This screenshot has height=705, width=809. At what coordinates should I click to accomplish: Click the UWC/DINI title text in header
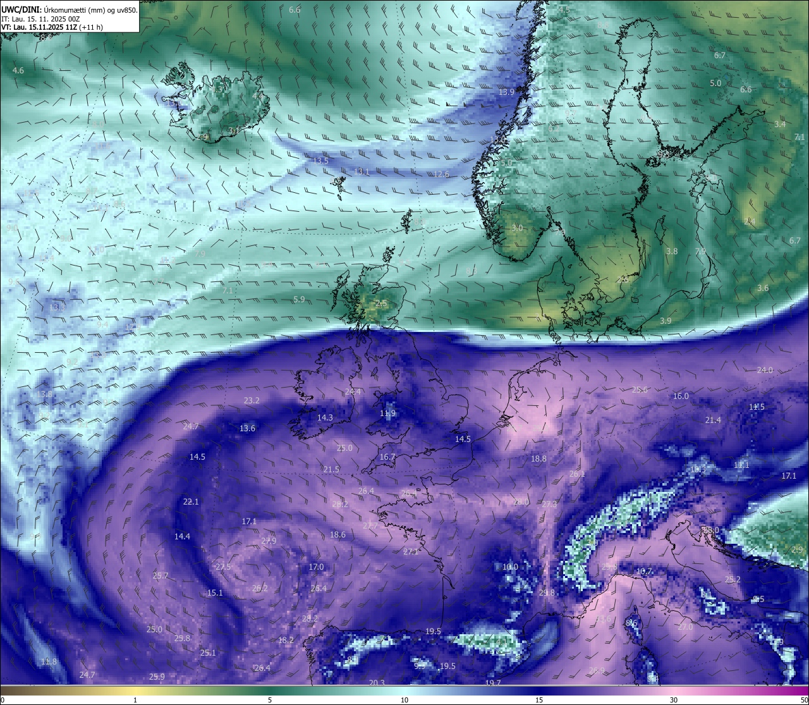(x=21, y=9)
